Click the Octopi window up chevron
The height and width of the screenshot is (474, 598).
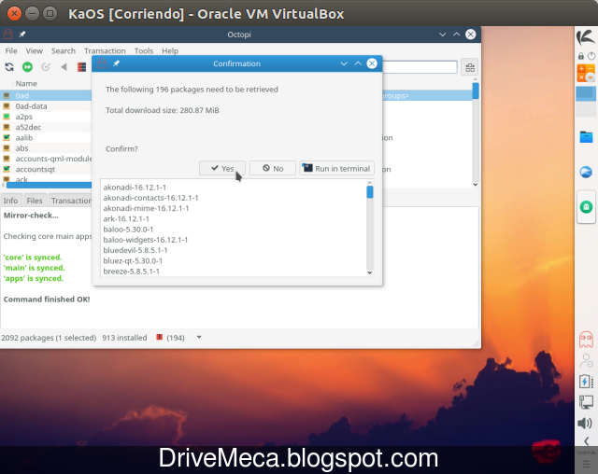tap(457, 35)
